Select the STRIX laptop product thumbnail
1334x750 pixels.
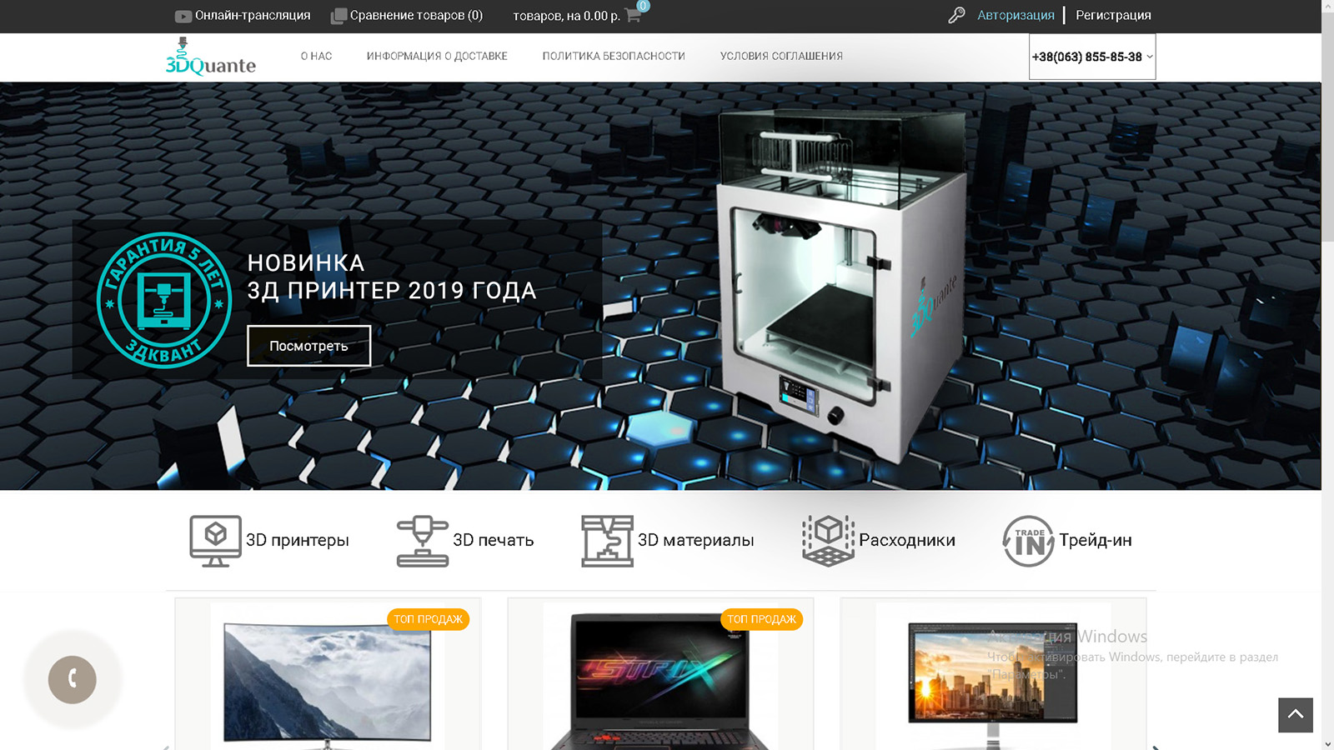[660, 677]
